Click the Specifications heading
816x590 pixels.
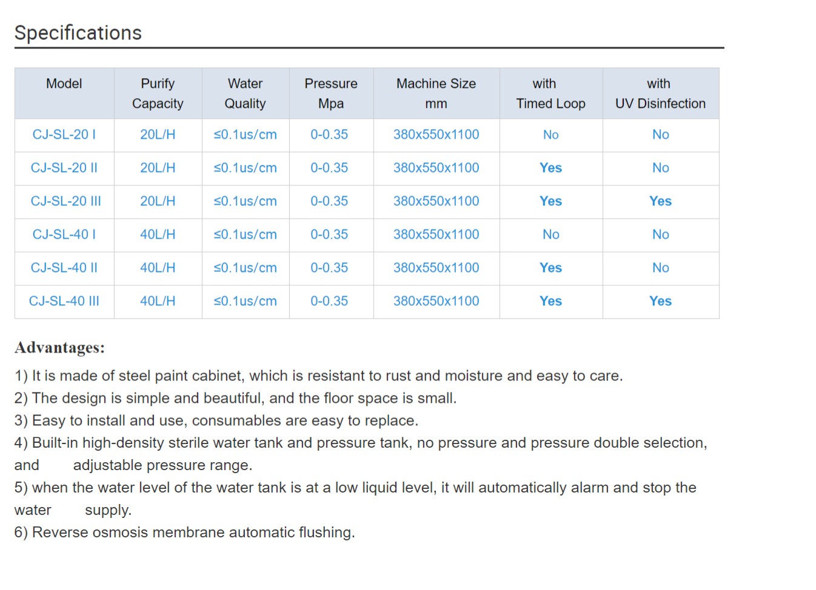tap(78, 33)
